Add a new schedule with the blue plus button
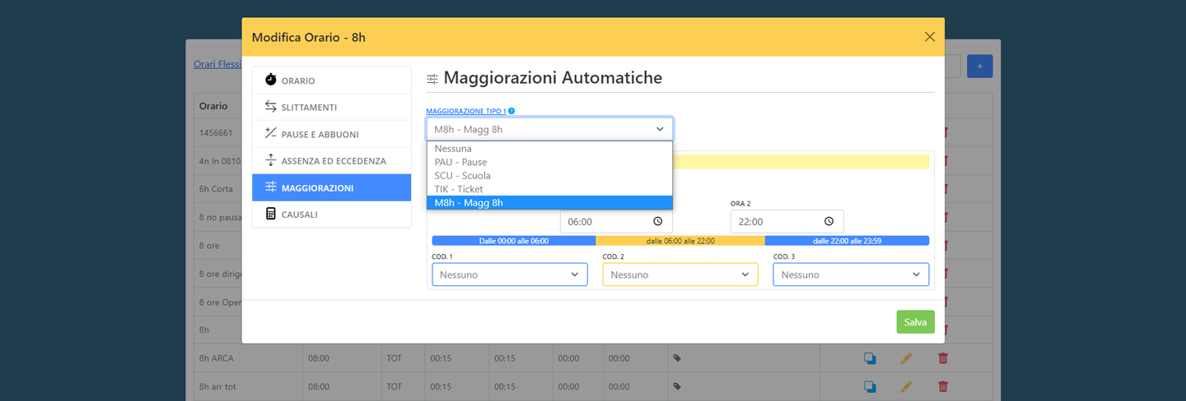Image resolution: width=1186 pixels, height=401 pixels. click(x=979, y=66)
